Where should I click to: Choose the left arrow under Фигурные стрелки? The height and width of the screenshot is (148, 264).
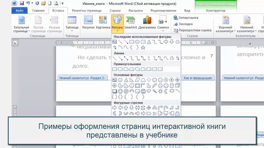(x=120, y=108)
